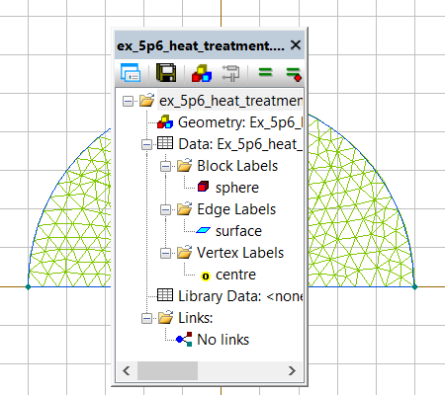The height and width of the screenshot is (395, 445).
Task: Click the right endpoint vertex of the semicircle
Action: pos(415,287)
